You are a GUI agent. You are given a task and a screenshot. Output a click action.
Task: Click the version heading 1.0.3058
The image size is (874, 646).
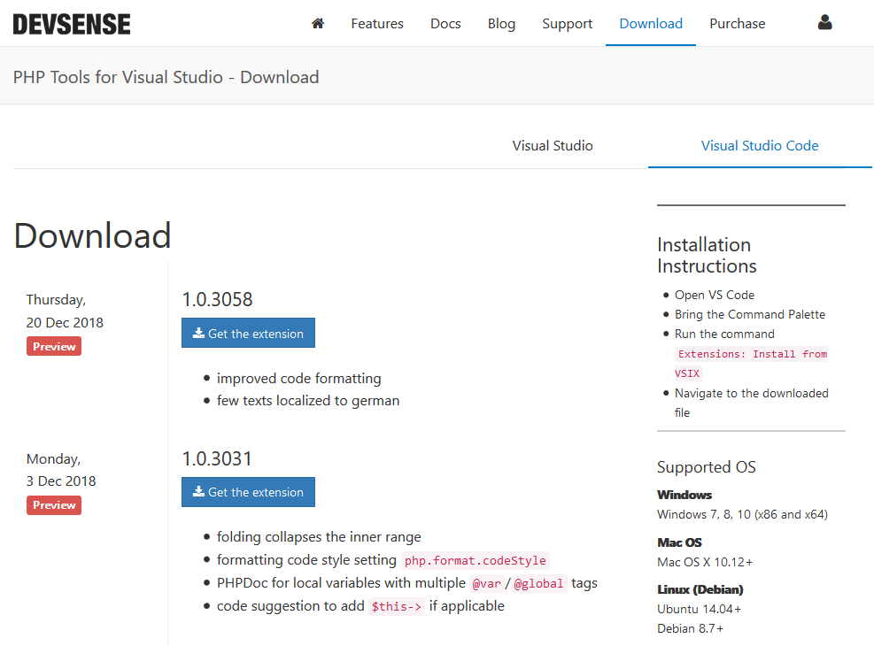217,300
